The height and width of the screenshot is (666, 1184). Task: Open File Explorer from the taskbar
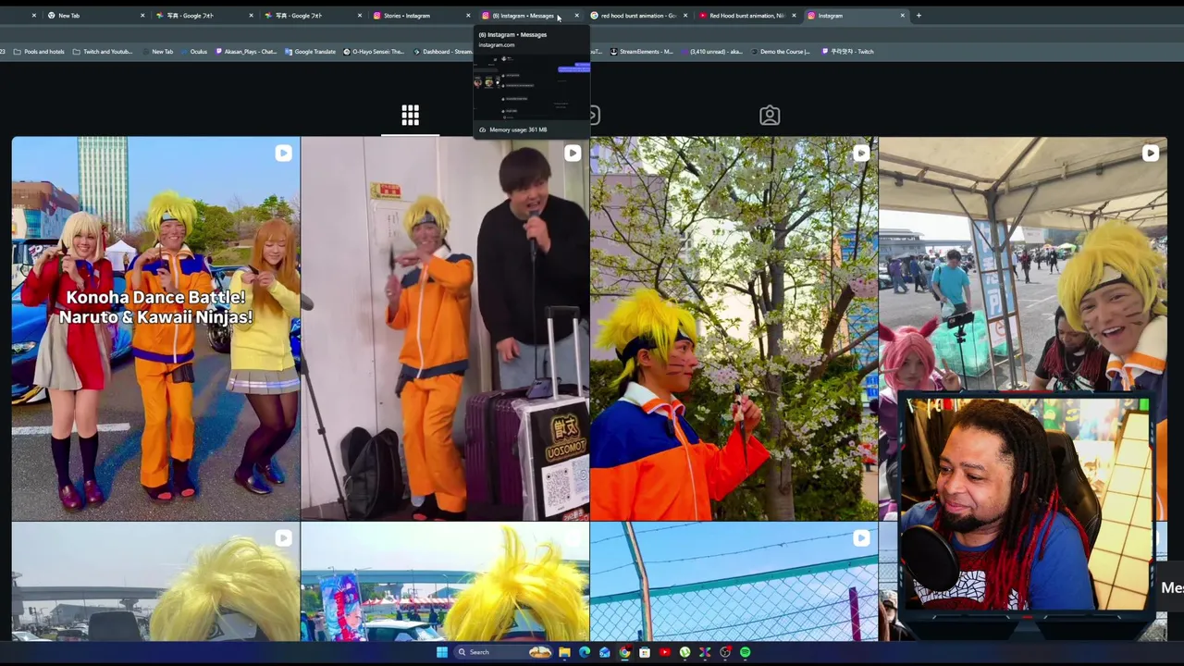click(x=564, y=652)
